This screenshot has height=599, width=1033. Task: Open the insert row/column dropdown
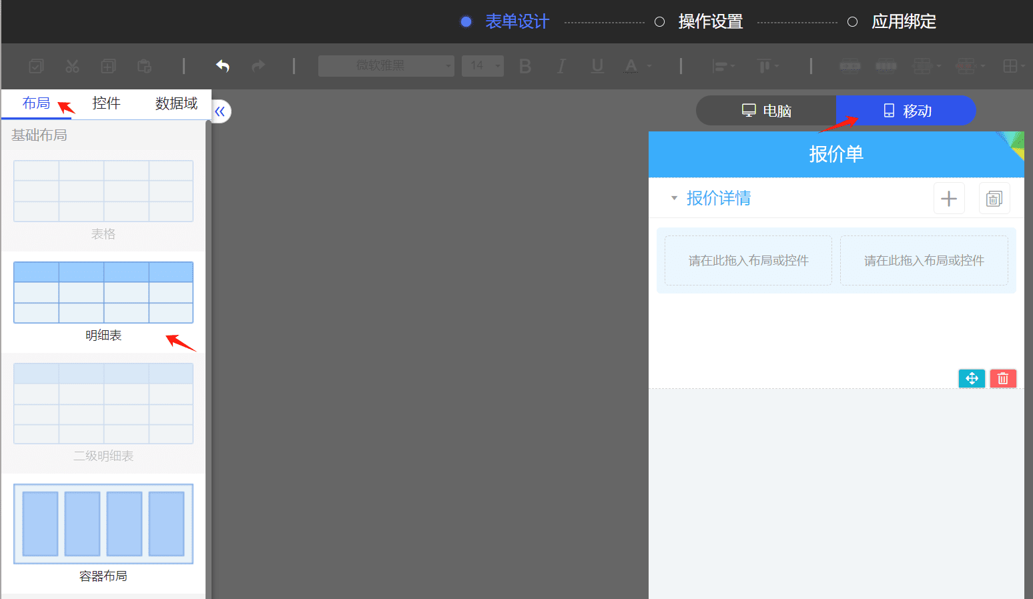927,66
